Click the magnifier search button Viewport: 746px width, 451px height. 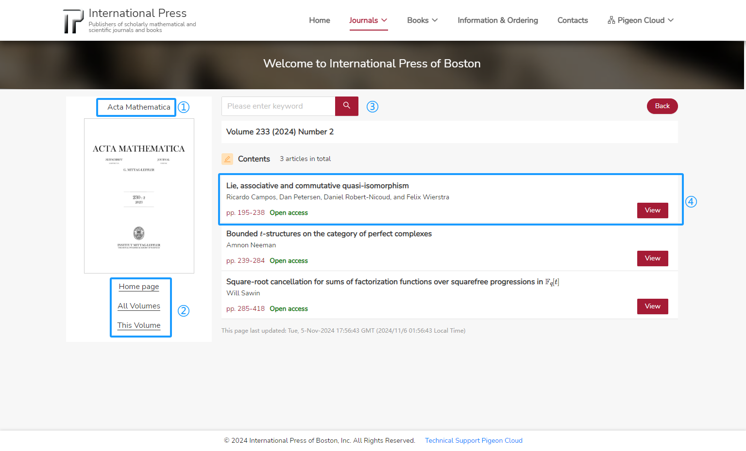coord(347,106)
